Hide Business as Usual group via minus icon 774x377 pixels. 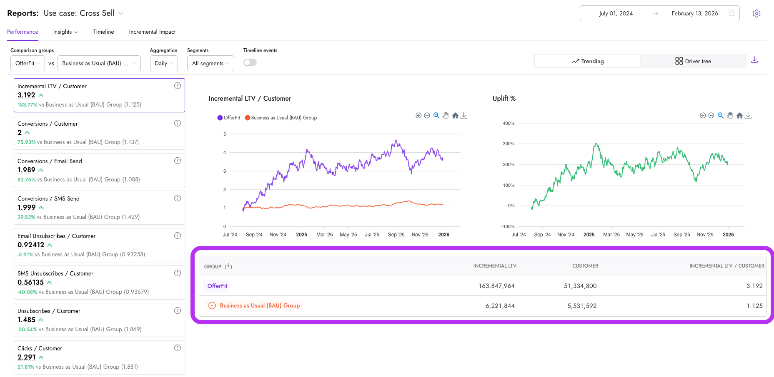coord(212,305)
